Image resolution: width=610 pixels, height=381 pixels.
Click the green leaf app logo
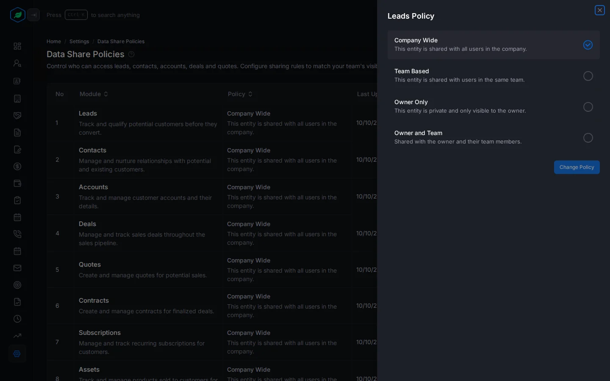[x=17, y=15]
